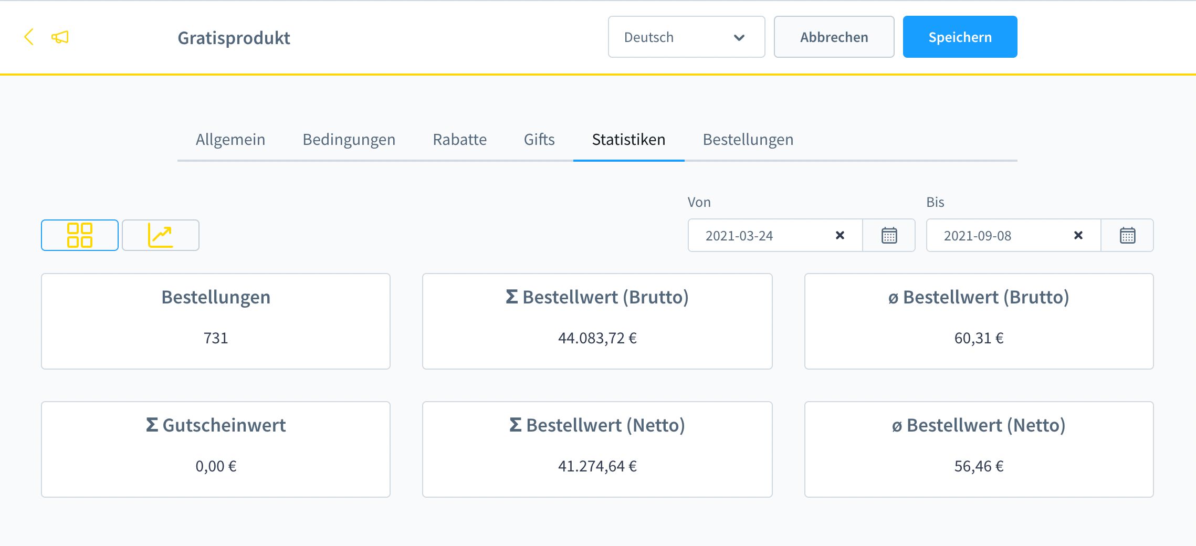The height and width of the screenshot is (546, 1196).
Task: Click the Abbrechen button
Action: [834, 37]
